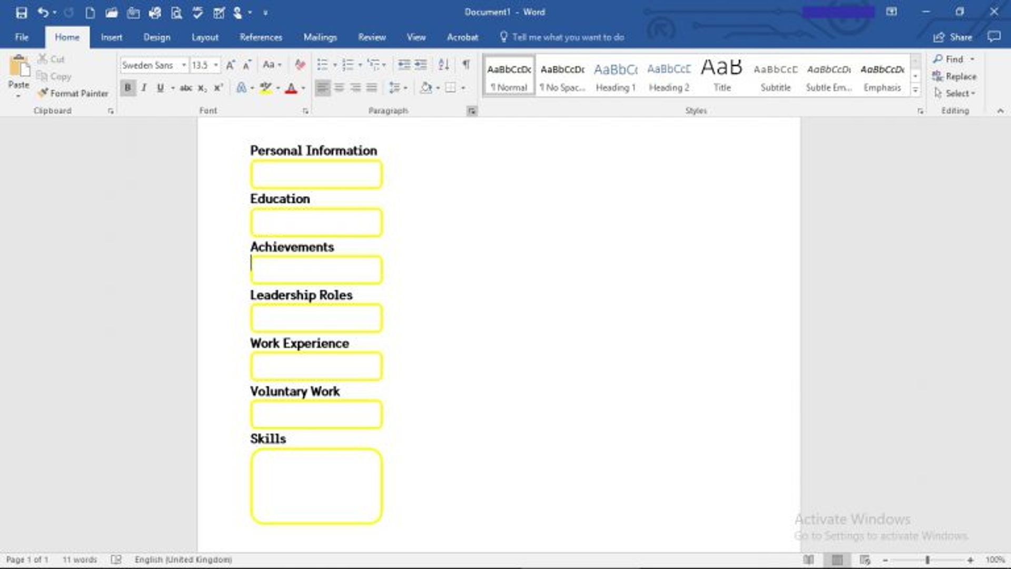The width and height of the screenshot is (1011, 569).
Task: Select the Italic formatting icon
Action: [x=143, y=88]
